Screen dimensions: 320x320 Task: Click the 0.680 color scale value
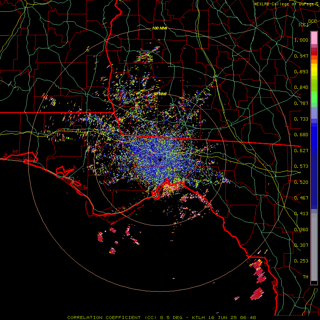point(301,135)
